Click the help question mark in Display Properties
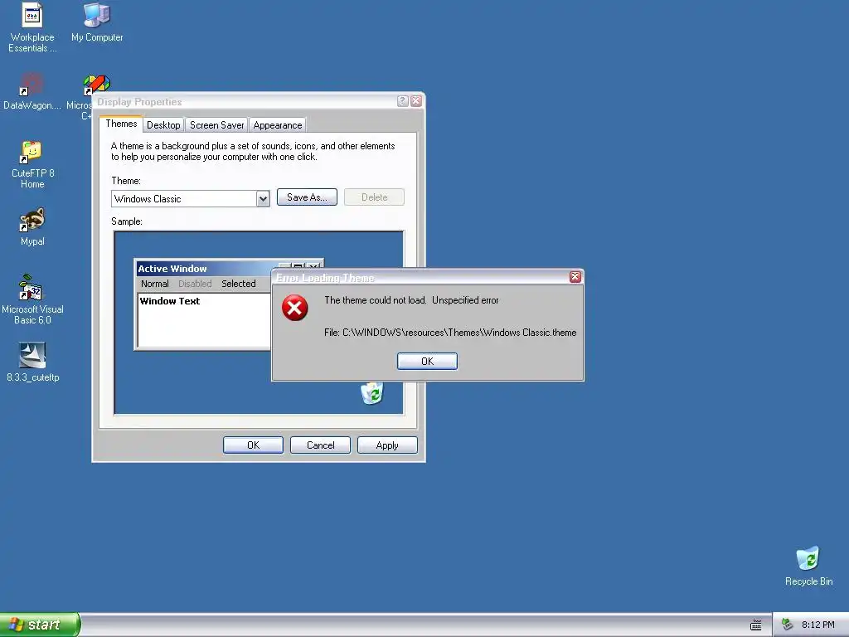The height and width of the screenshot is (637, 849). pos(402,101)
